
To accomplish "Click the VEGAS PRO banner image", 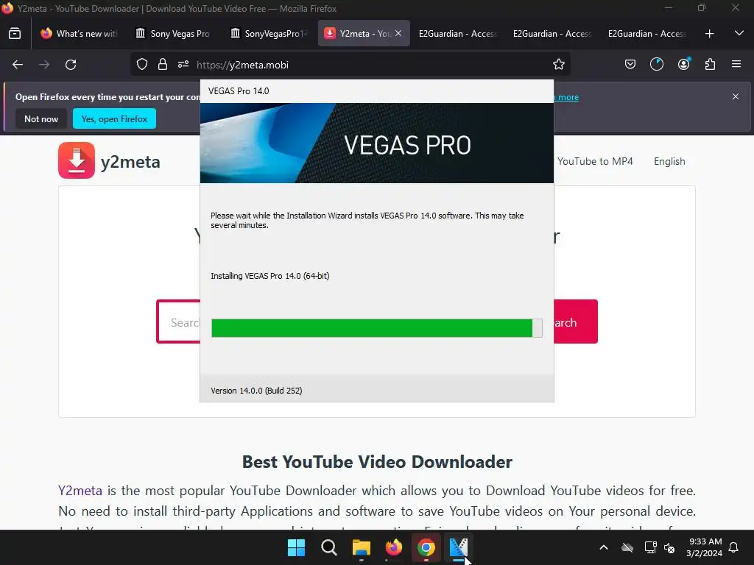I will (x=376, y=143).
